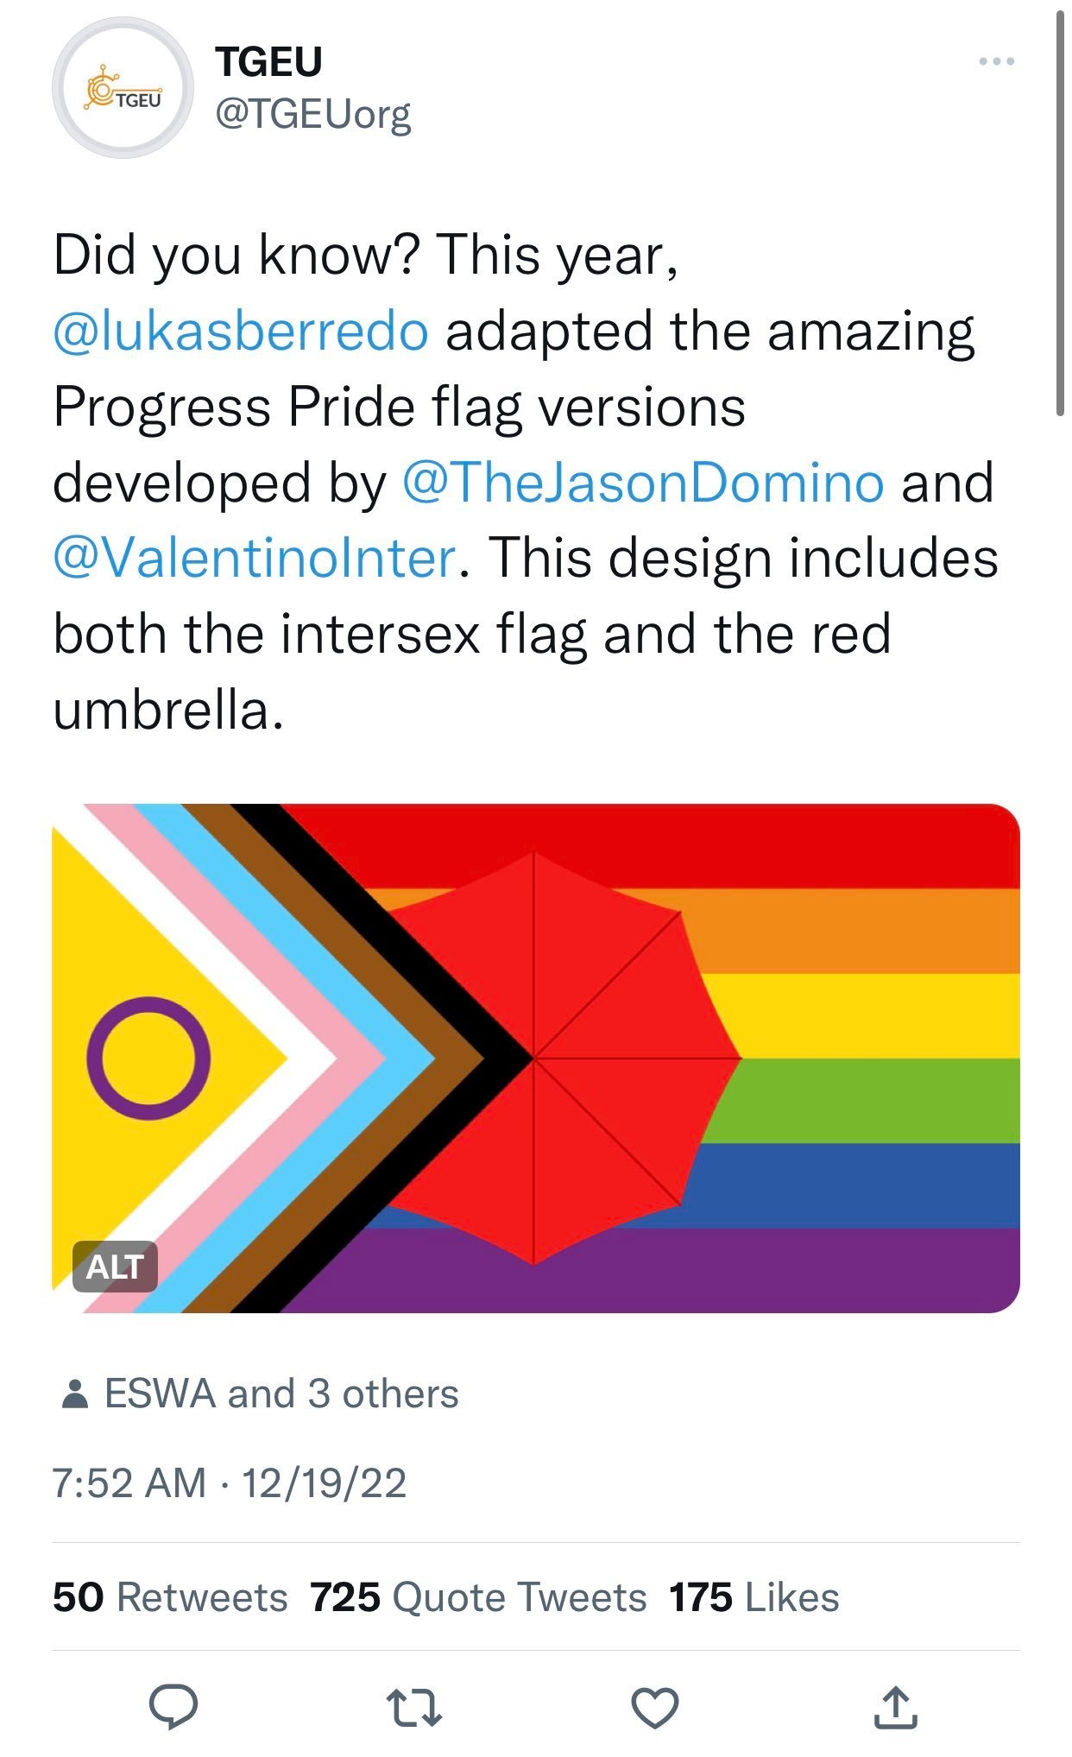This screenshot has height=1757, width=1072.
Task: Like the tweet with heart icon
Action: [655, 1707]
